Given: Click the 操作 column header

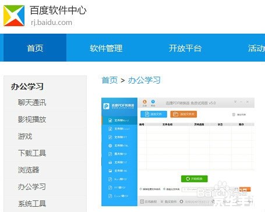Looking at the screenshot, I should coord(241,124).
